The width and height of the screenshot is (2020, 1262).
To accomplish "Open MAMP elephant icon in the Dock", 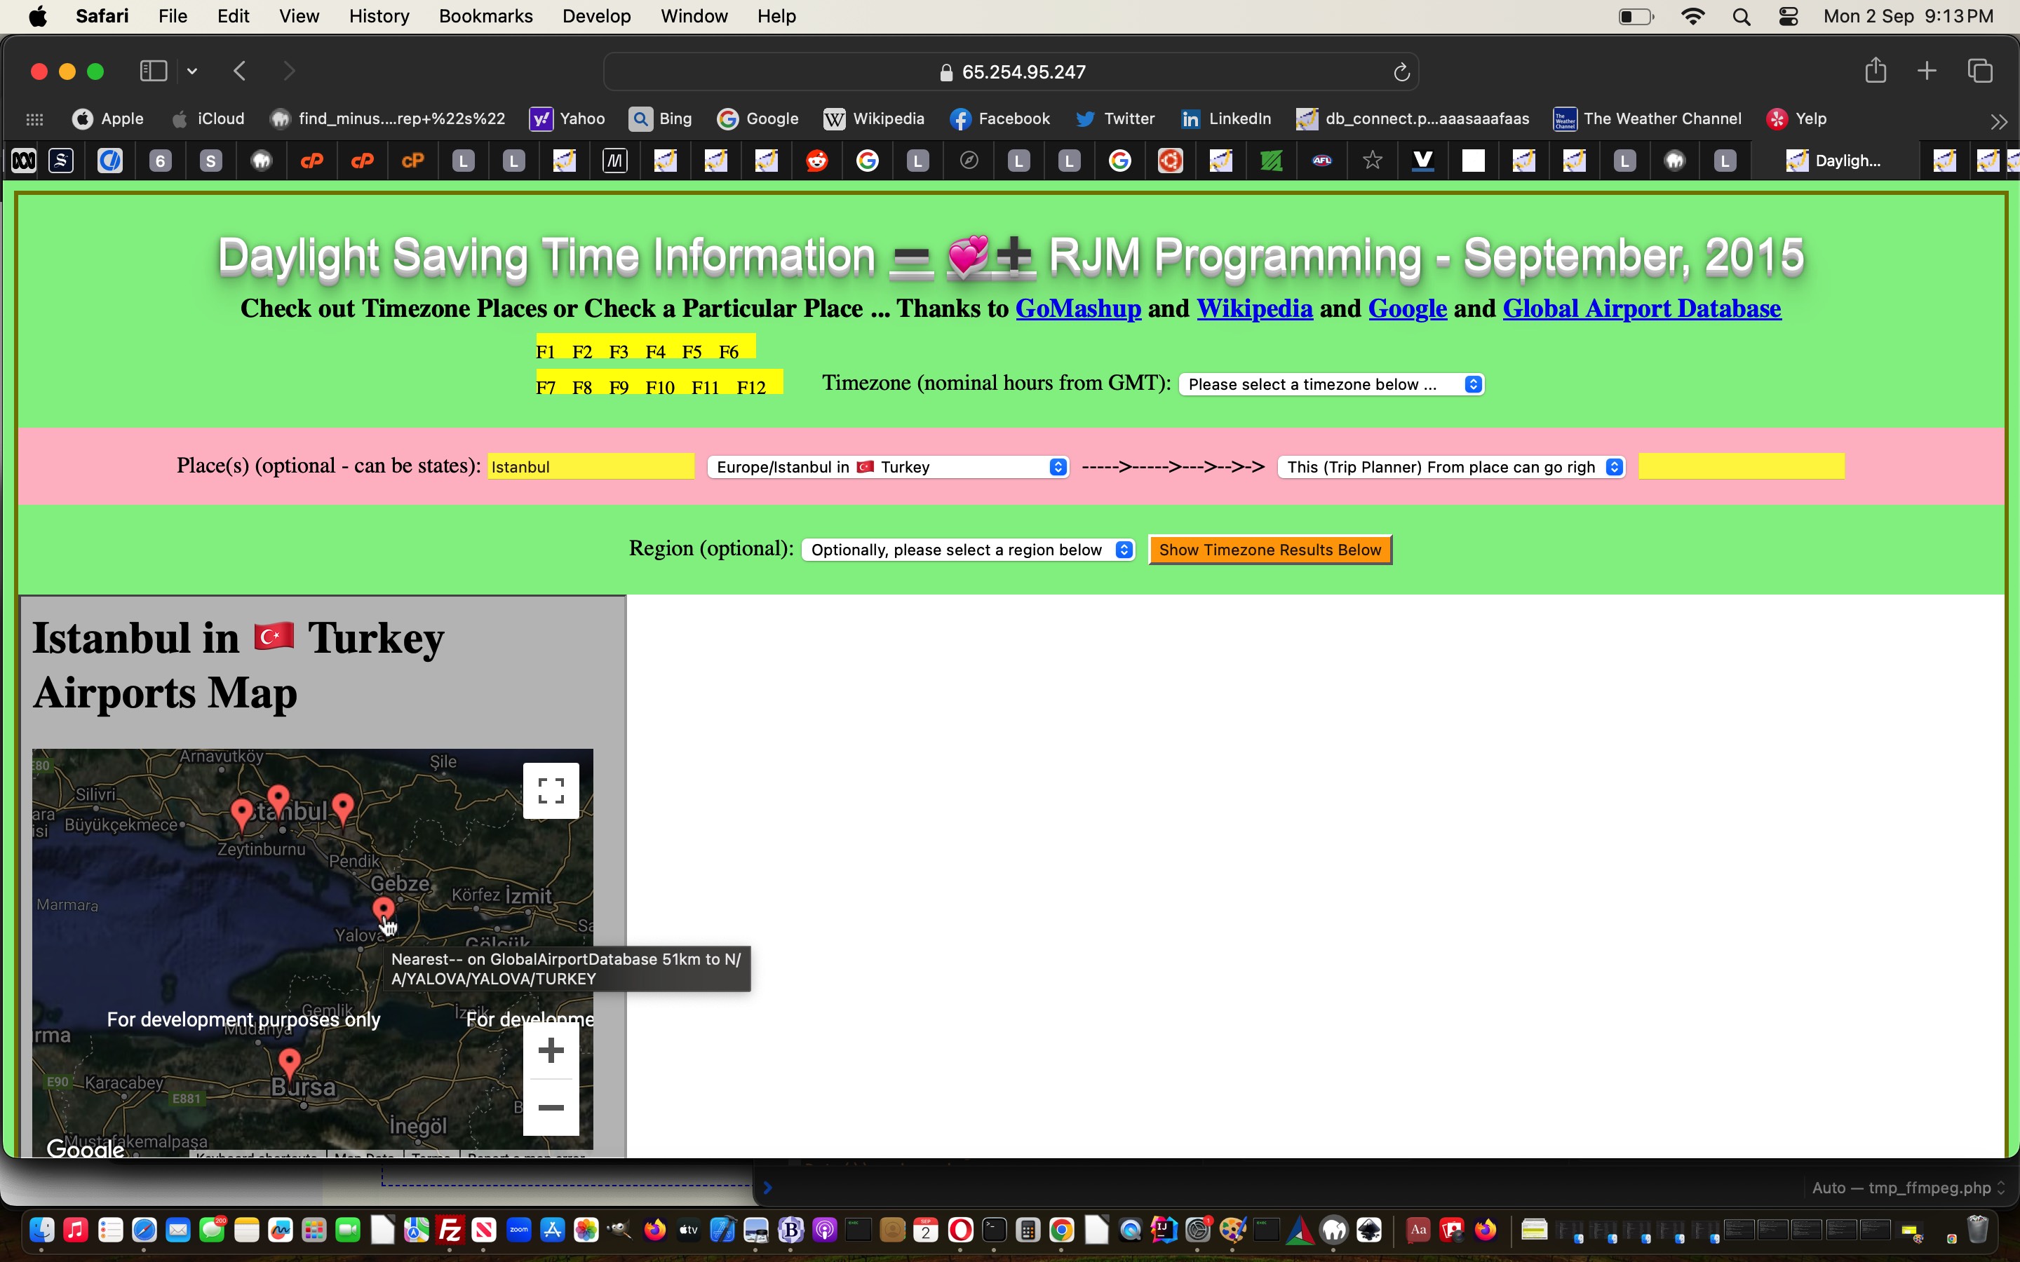I will coord(1334,1230).
